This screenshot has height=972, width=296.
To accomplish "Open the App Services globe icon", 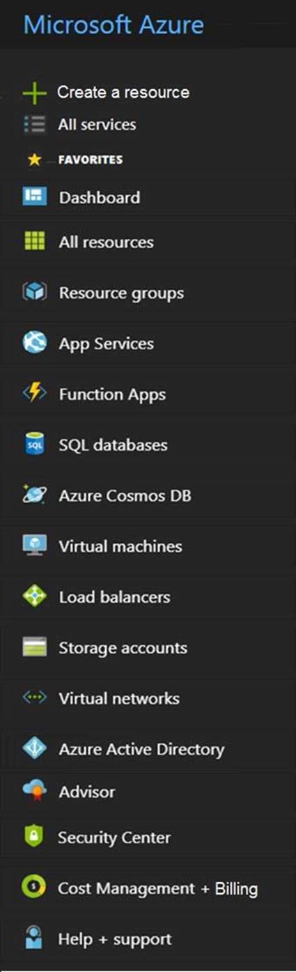I will click(x=34, y=343).
